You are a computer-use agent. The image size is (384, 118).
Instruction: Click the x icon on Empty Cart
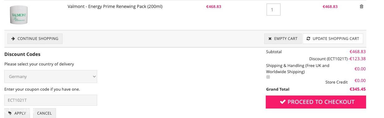(270, 39)
